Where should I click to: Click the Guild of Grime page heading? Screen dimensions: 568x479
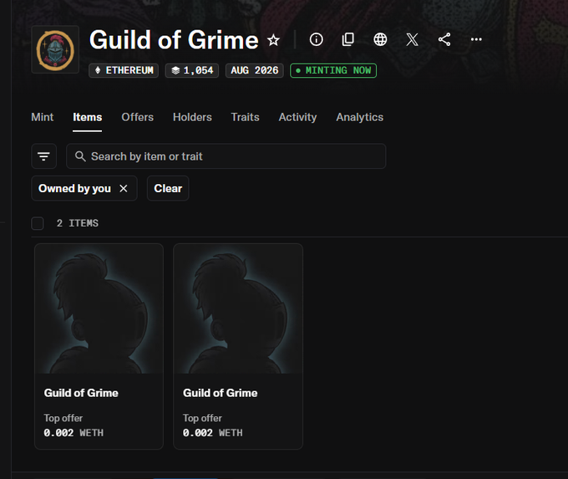(174, 40)
